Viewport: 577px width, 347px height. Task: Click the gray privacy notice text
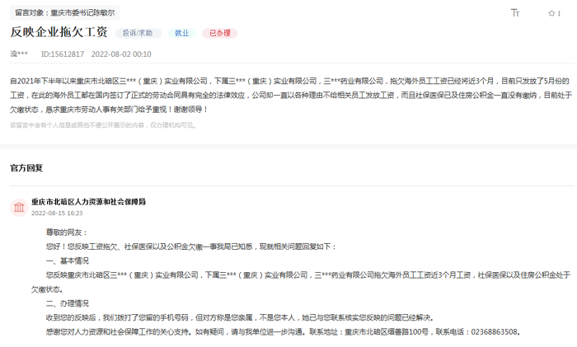coord(101,124)
